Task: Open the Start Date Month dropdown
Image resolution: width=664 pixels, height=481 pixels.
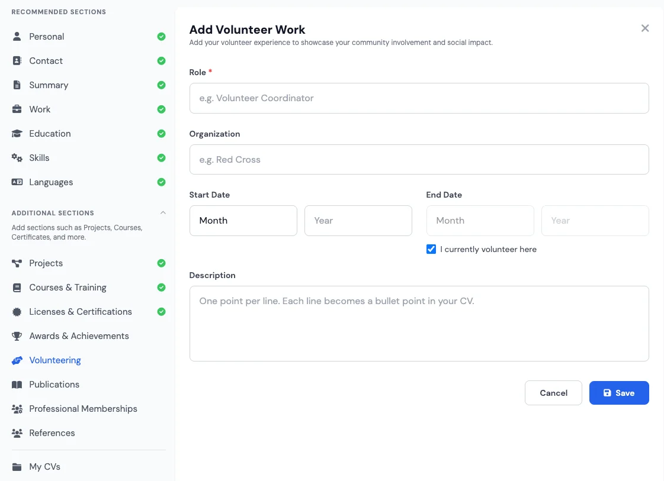Action: pos(243,221)
